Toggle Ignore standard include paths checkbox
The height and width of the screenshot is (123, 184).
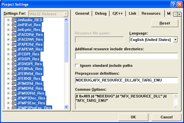pos(77,65)
